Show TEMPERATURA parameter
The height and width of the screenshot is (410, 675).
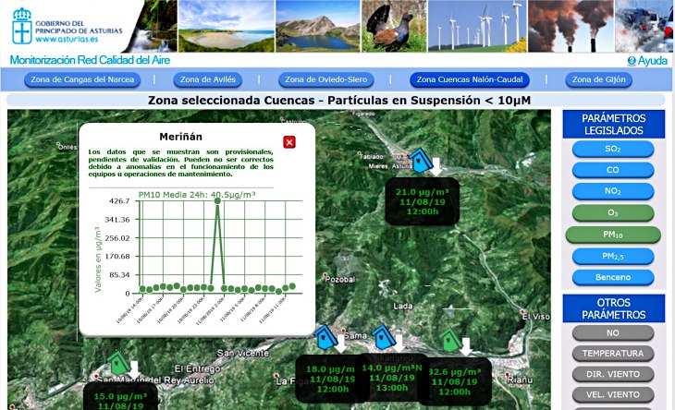pos(613,354)
